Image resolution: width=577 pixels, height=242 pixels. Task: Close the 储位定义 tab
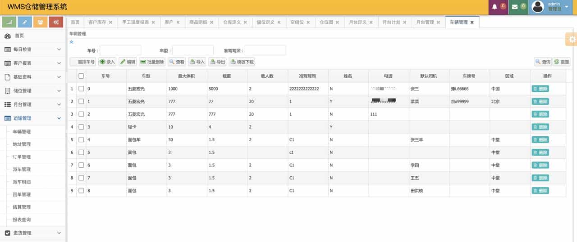tap(279, 22)
